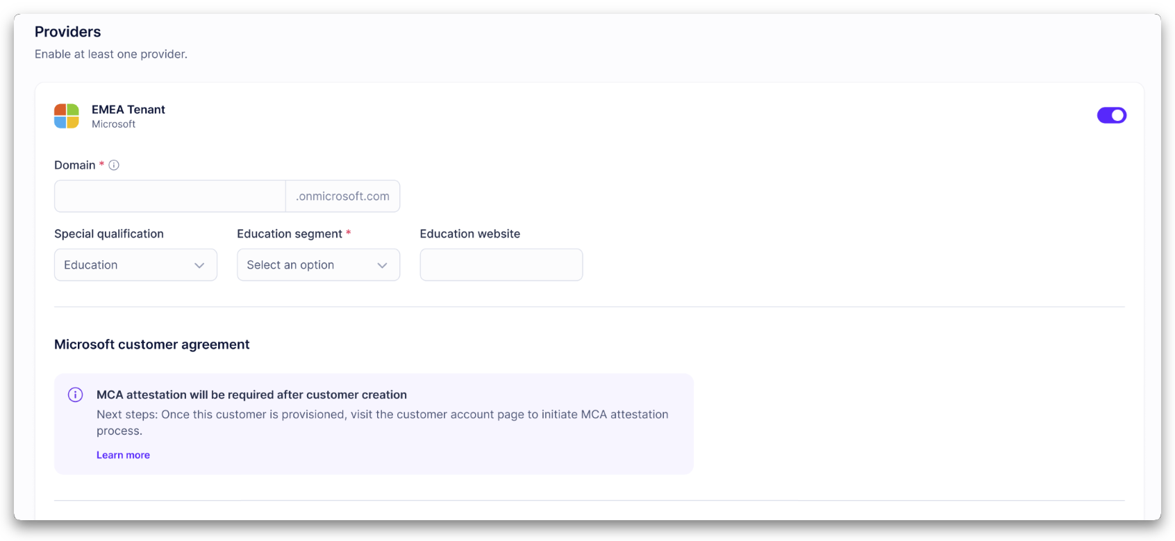Image resolution: width=1175 pixels, height=541 pixels.
Task: Select the EMEA Tenant provider title
Action: 128,110
